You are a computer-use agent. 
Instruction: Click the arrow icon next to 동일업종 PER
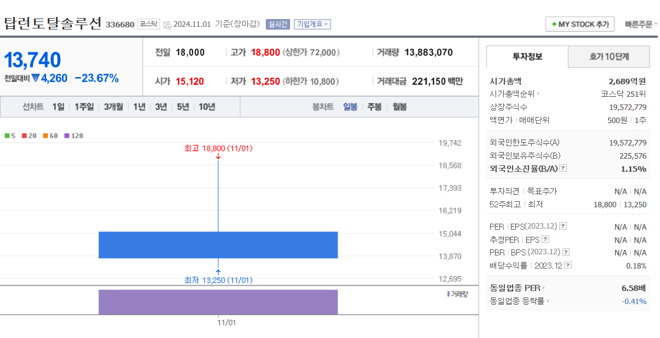pyautogui.click(x=544, y=288)
